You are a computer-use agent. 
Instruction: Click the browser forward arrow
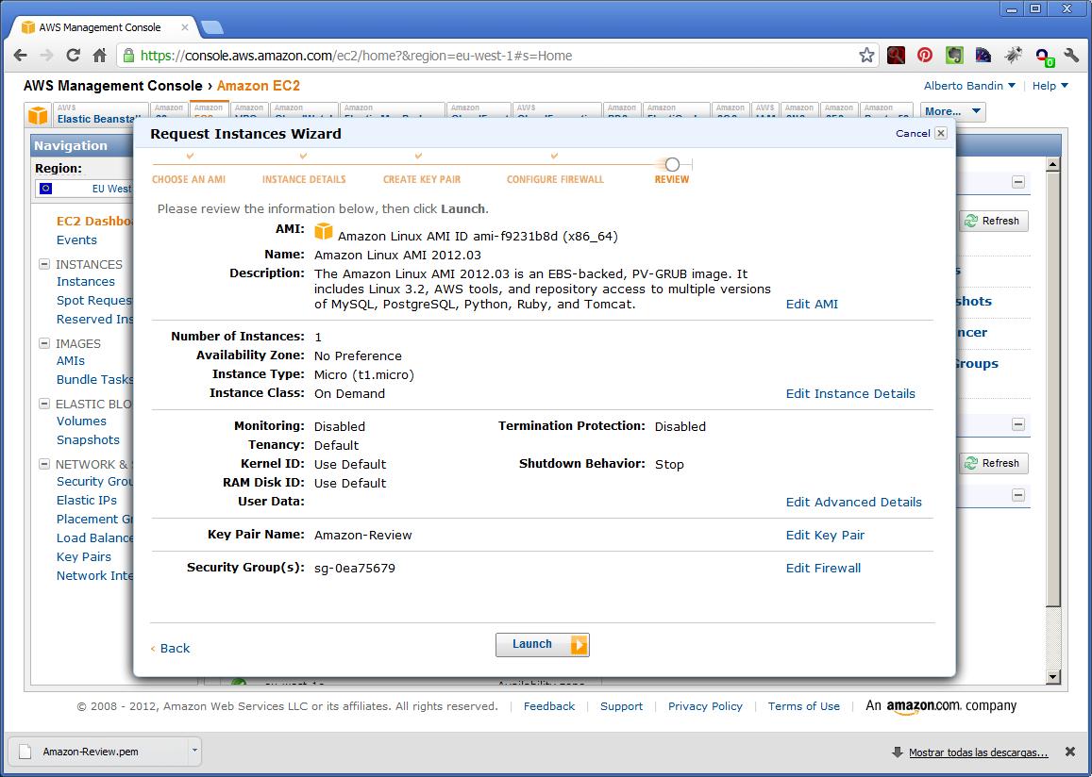coord(46,56)
